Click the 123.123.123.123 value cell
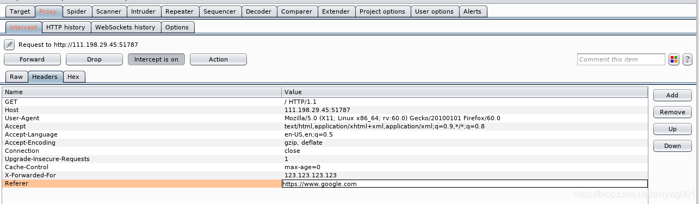 pos(311,175)
